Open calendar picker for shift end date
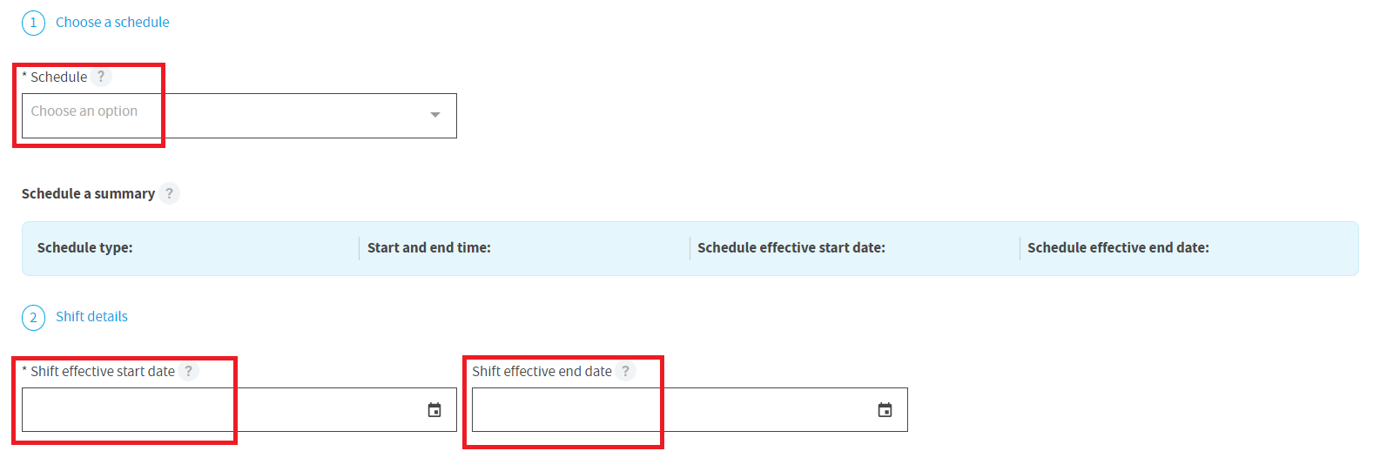Image resolution: width=1380 pixels, height=458 pixels. 885,410
